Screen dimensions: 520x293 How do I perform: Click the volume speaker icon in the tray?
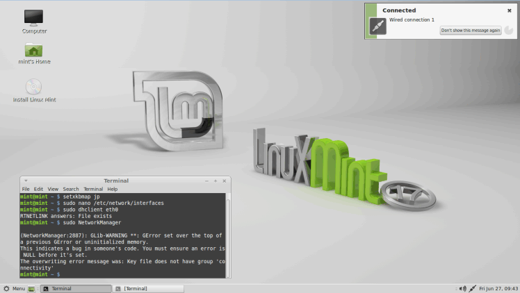tap(462, 289)
